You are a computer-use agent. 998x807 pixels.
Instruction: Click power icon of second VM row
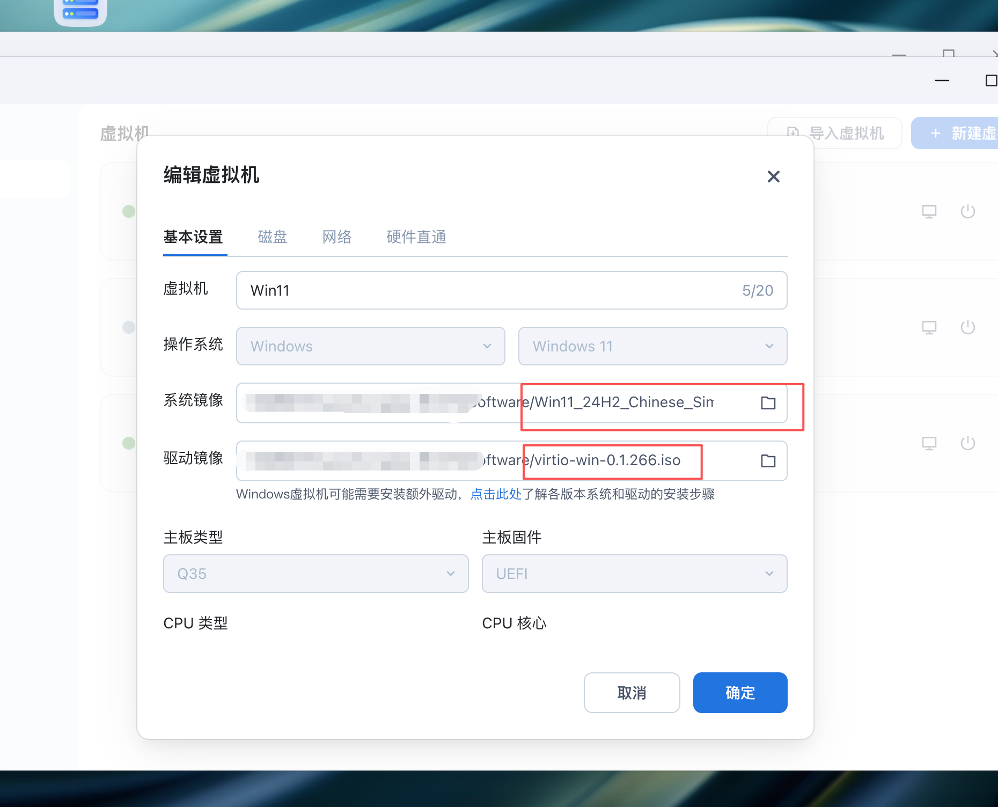coord(968,327)
